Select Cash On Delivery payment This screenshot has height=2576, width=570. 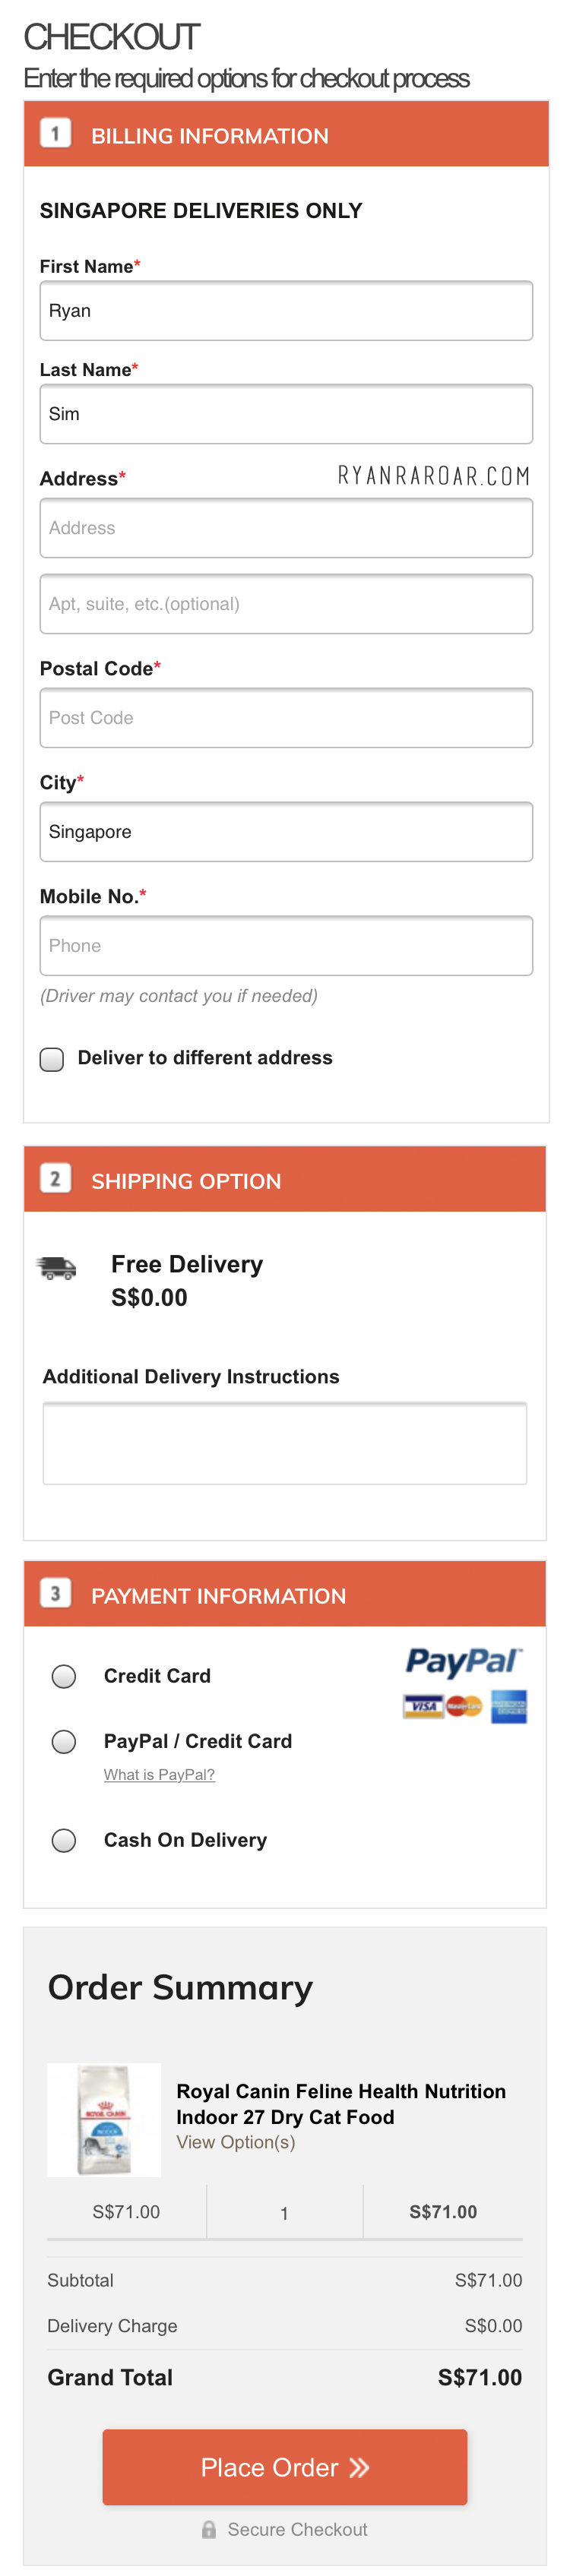[64, 1840]
